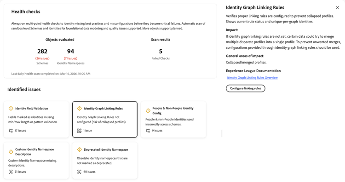Click the panel divider resize handle
Screen dimensions: 345x182
pos(222,133)
